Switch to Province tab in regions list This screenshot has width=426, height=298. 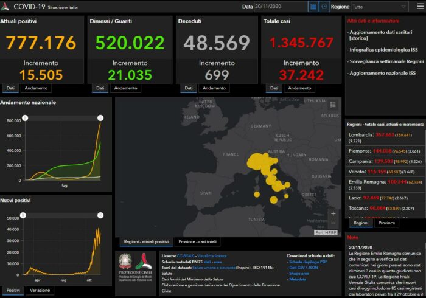[386, 223]
